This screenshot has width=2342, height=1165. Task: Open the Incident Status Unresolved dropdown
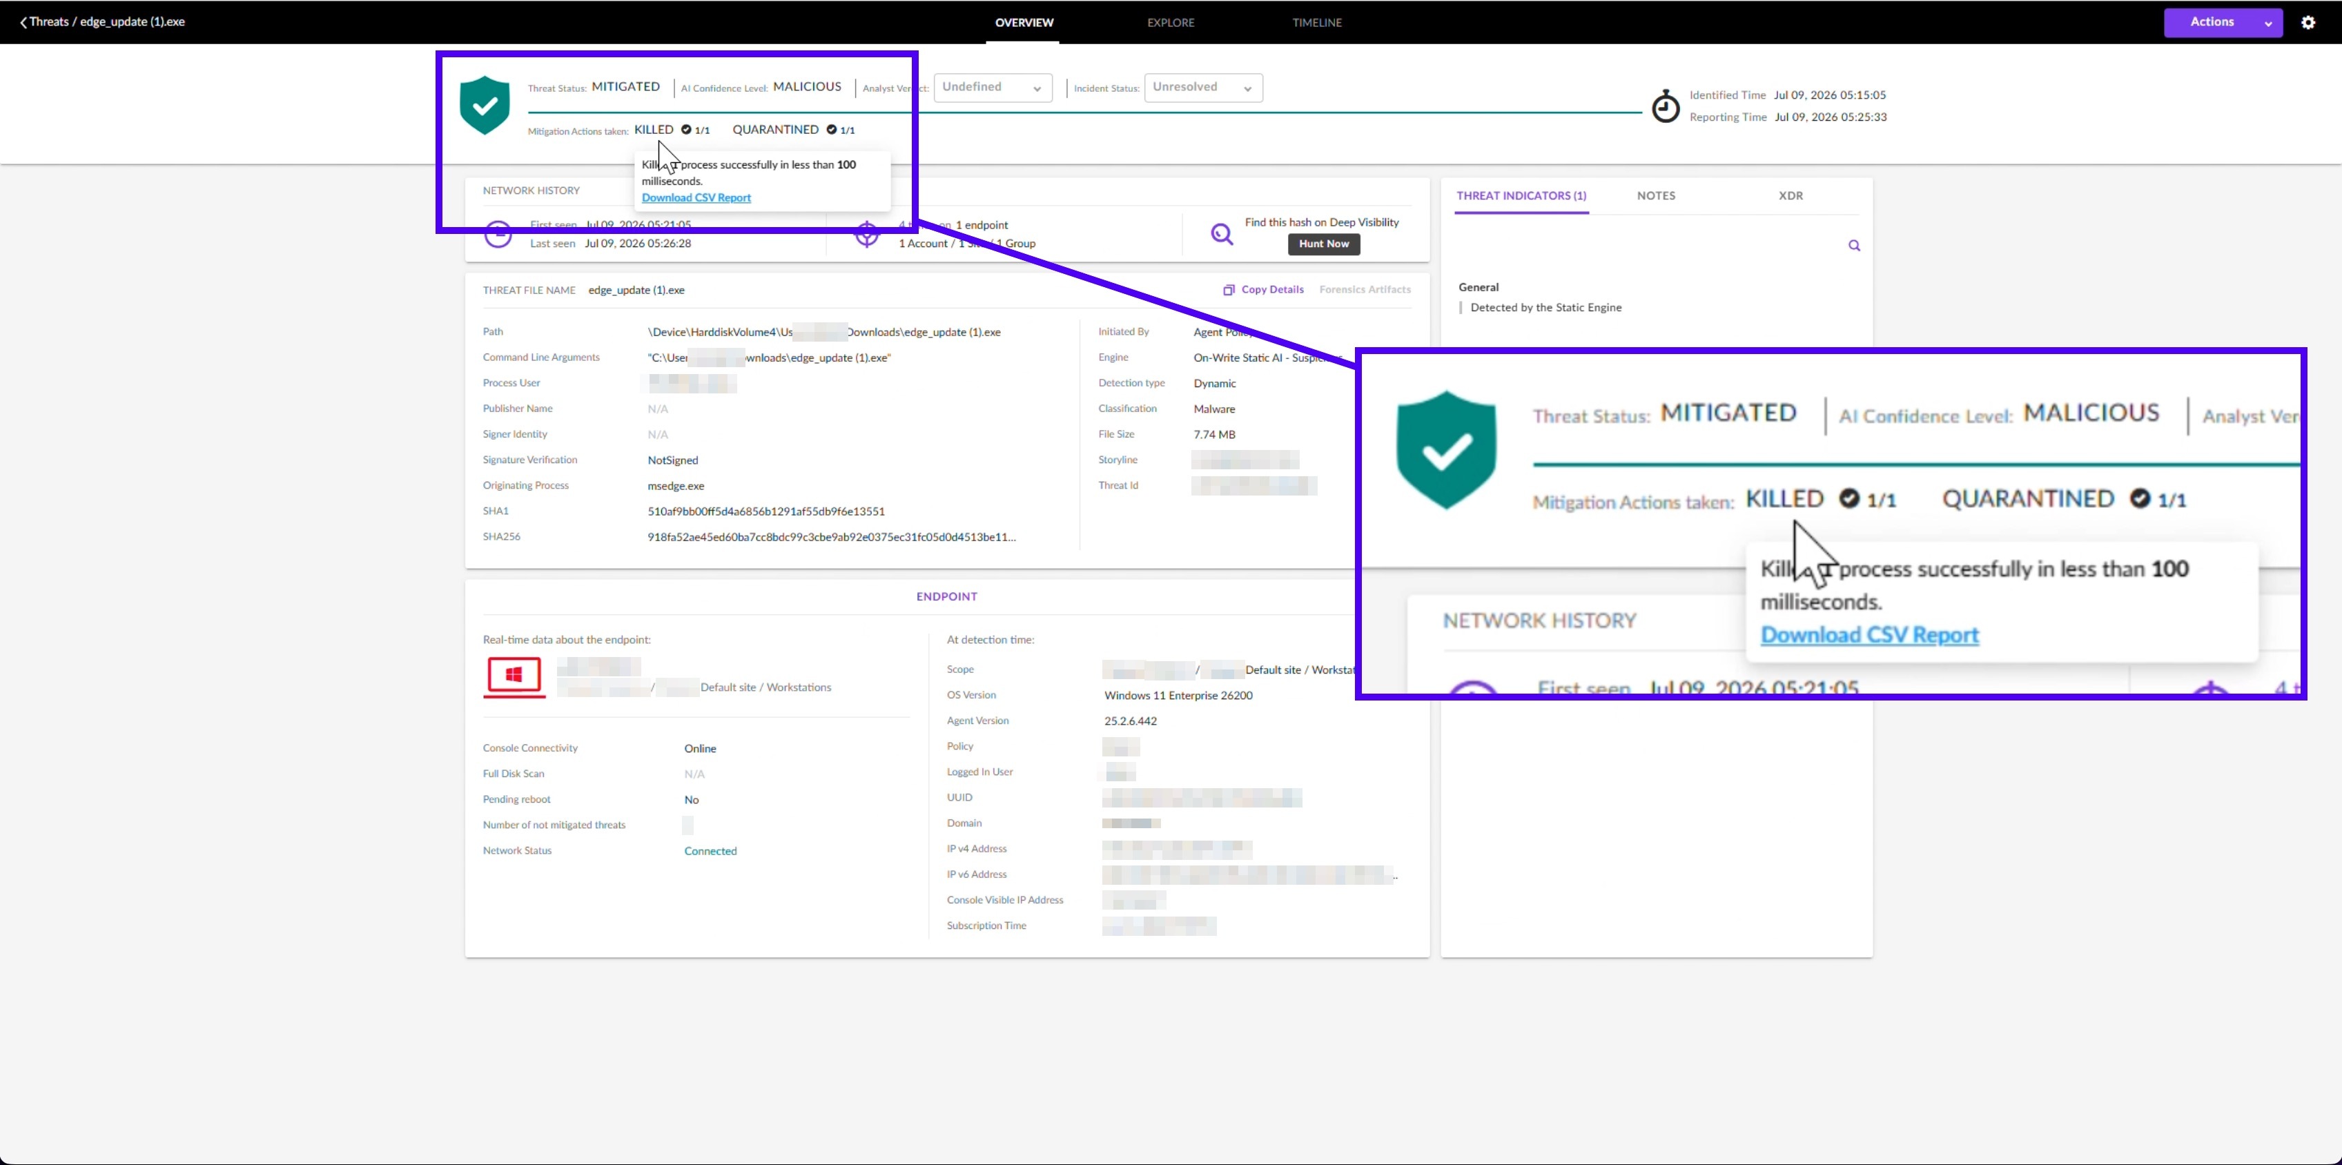pyautogui.click(x=1203, y=87)
